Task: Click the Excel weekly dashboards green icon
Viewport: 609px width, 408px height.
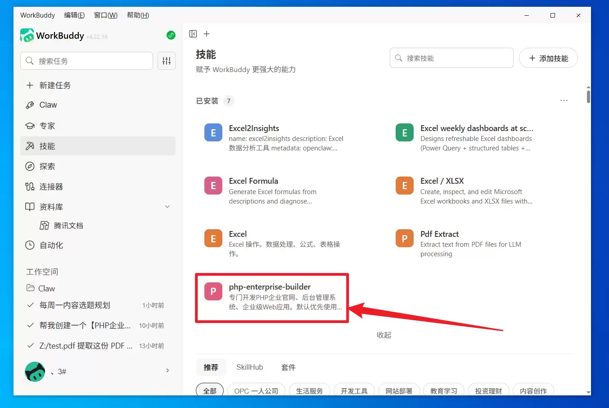Action: click(405, 132)
